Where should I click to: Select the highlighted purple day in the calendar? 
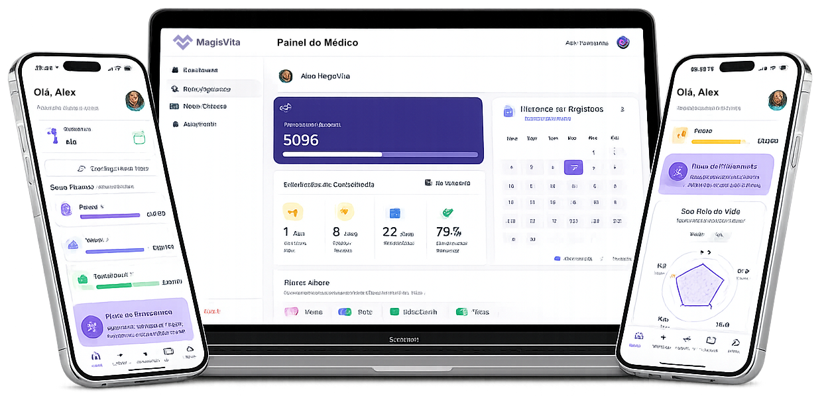573,168
